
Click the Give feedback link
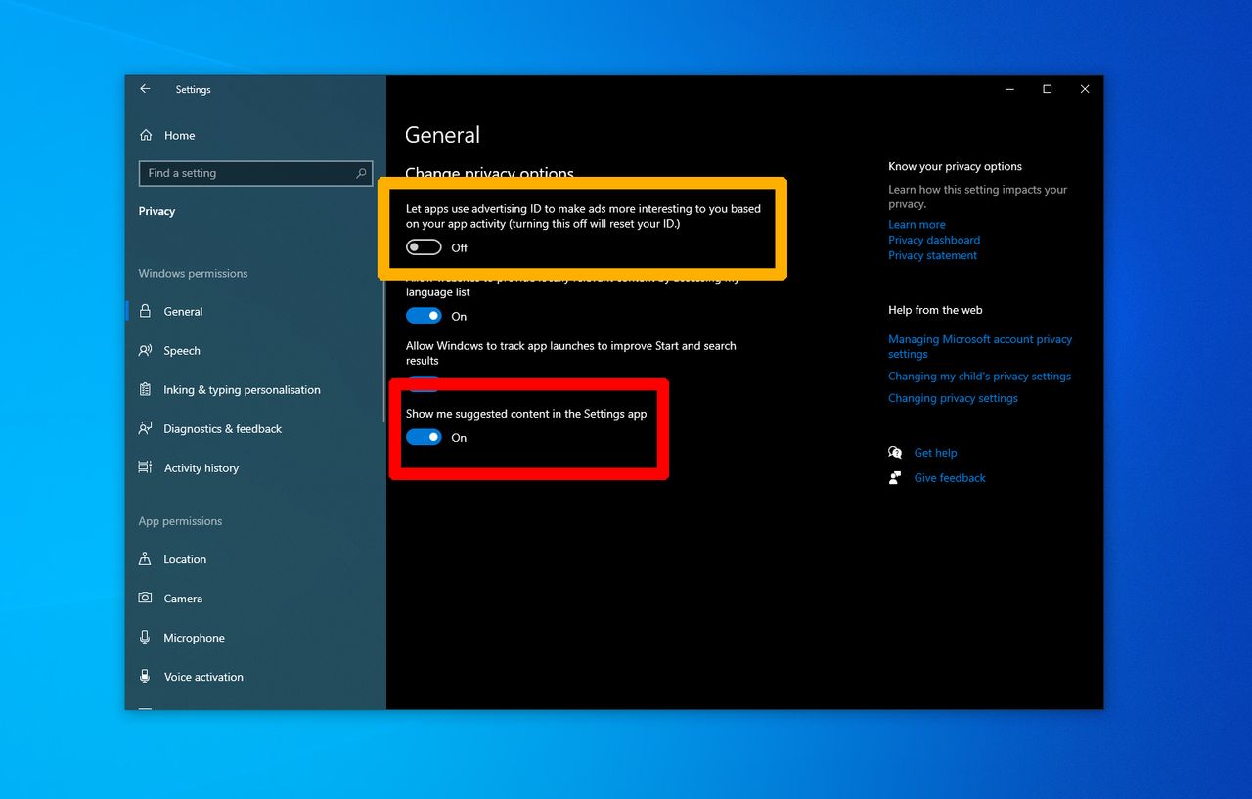click(x=950, y=478)
